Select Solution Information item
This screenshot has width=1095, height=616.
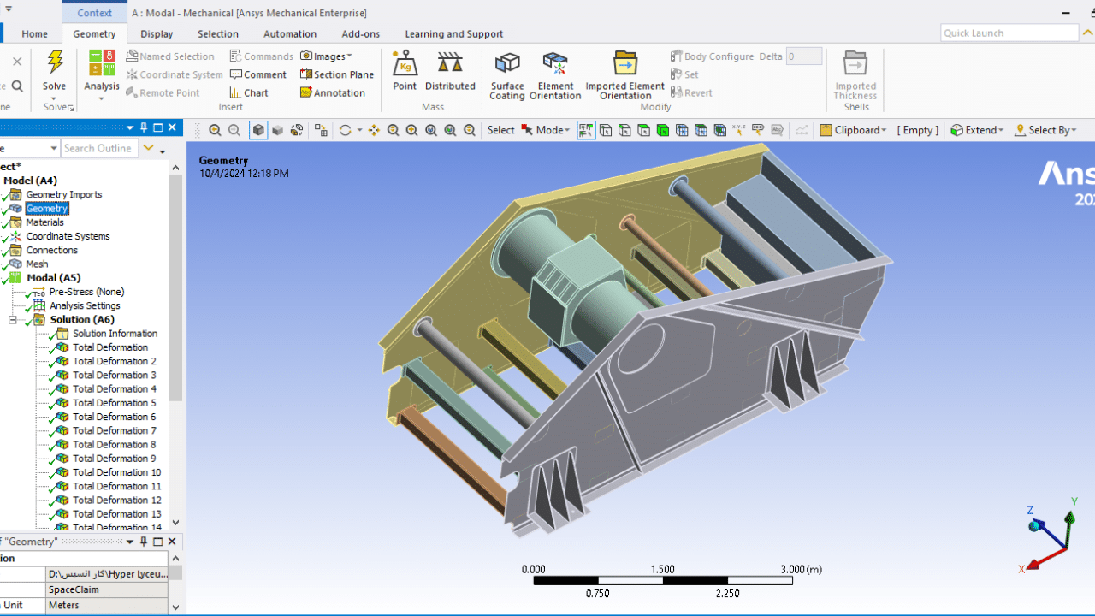[115, 334]
